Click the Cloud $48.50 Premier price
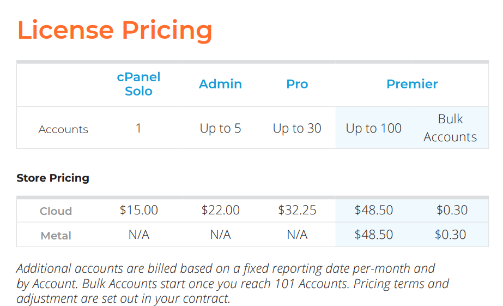 374,211
